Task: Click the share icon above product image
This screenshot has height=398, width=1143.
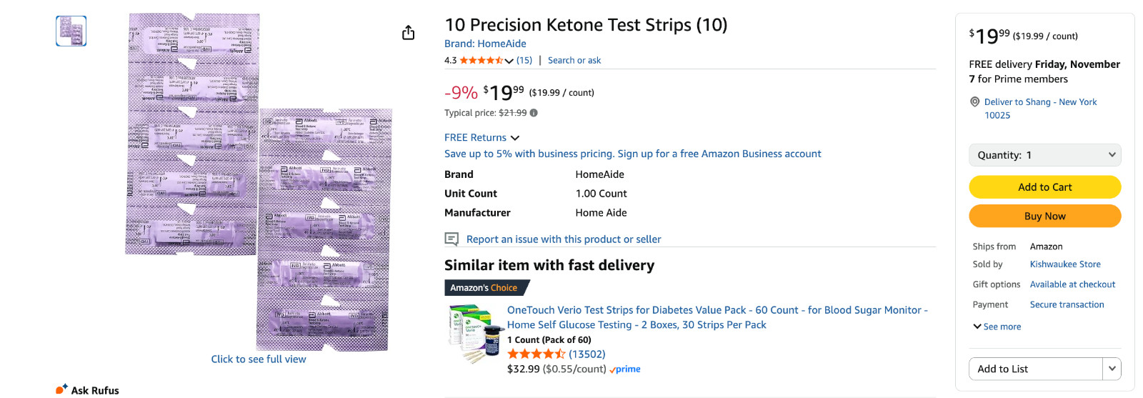Action: pos(408,33)
